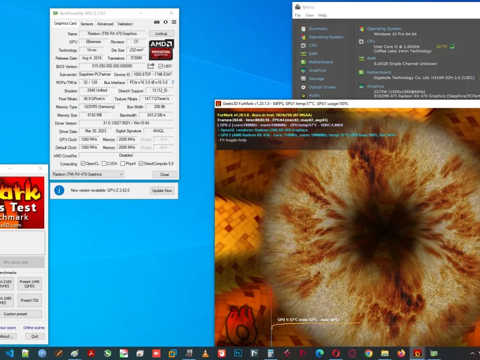Click the Quit button in FurMark
Viewport: 480px width, 360px height.
click(x=35, y=337)
